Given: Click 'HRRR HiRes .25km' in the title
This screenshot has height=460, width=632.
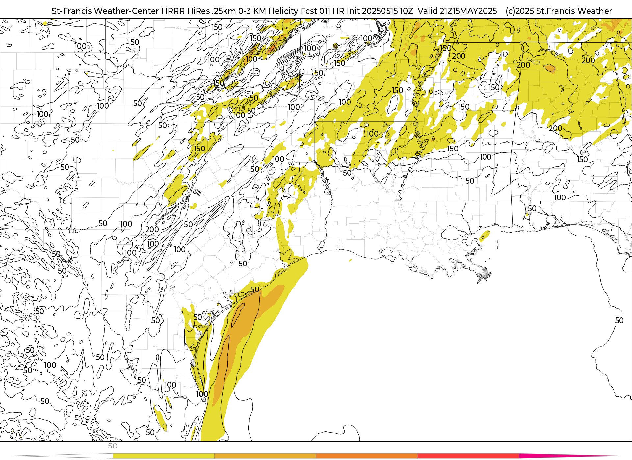Looking at the screenshot, I should [x=198, y=11].
